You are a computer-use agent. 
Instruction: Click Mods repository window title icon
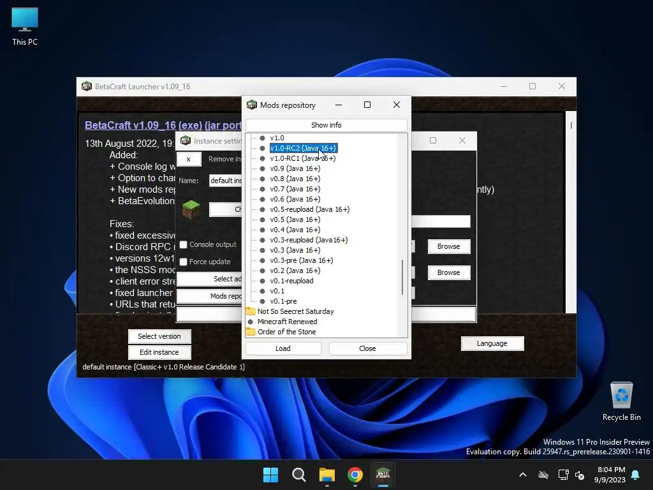coord(251,105)
